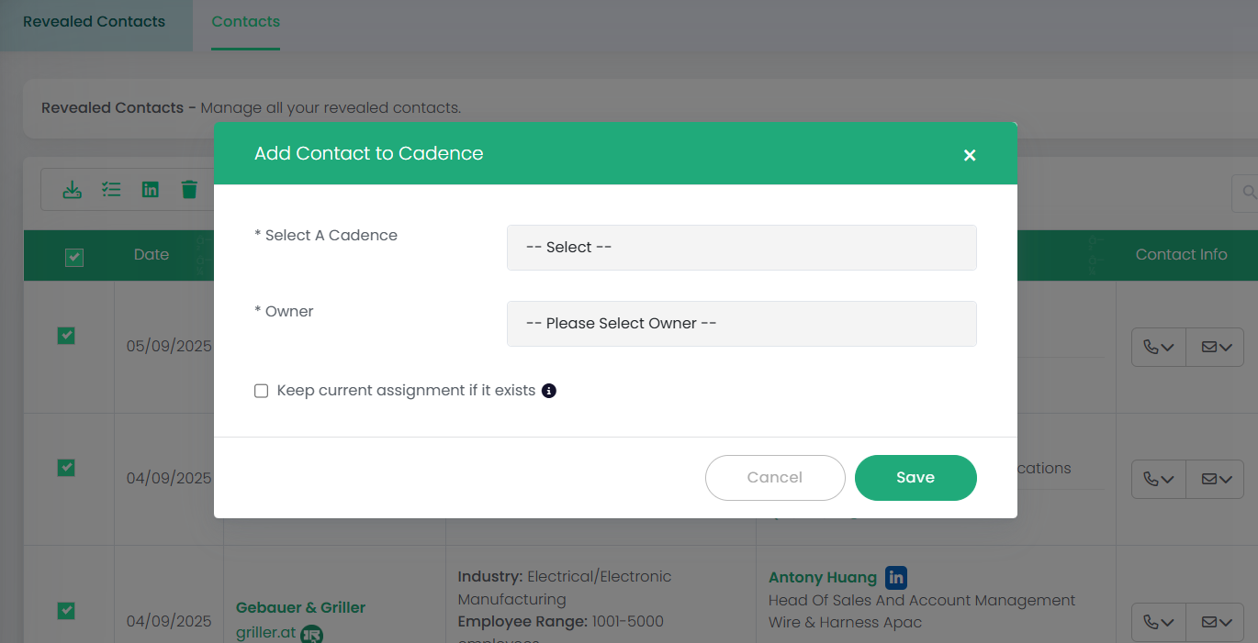
Task: Expand the email dropdown in the Gebauer & Griller row
Action: [1216, 623]
